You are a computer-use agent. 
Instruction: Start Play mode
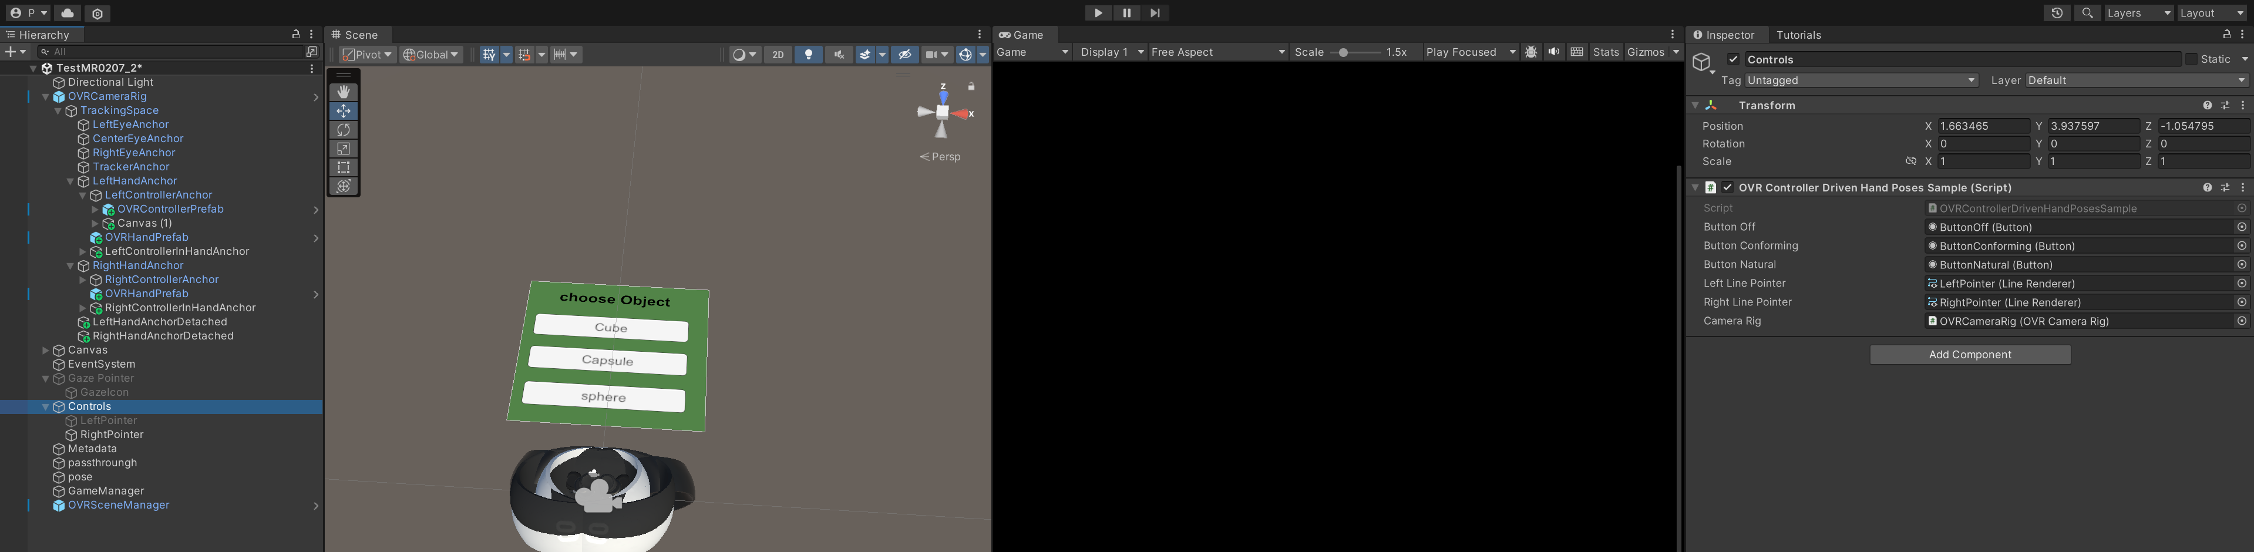1098,13
